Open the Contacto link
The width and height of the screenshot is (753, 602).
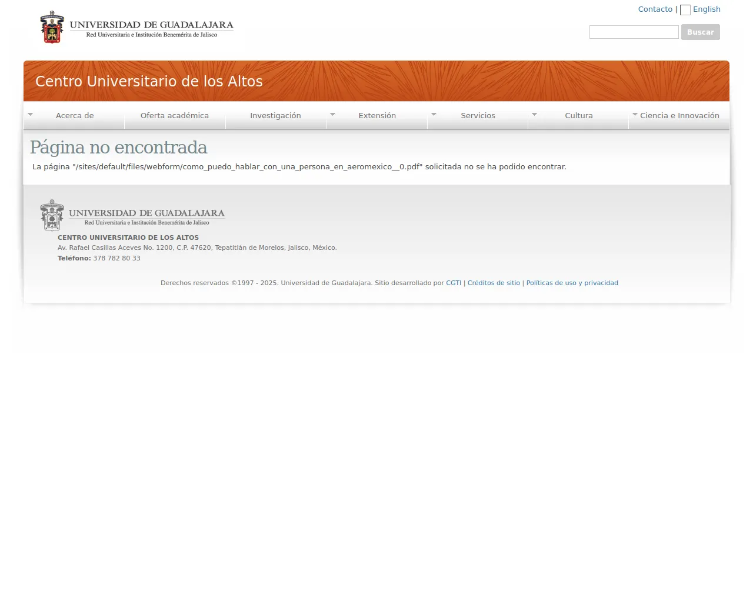point(655,9)
